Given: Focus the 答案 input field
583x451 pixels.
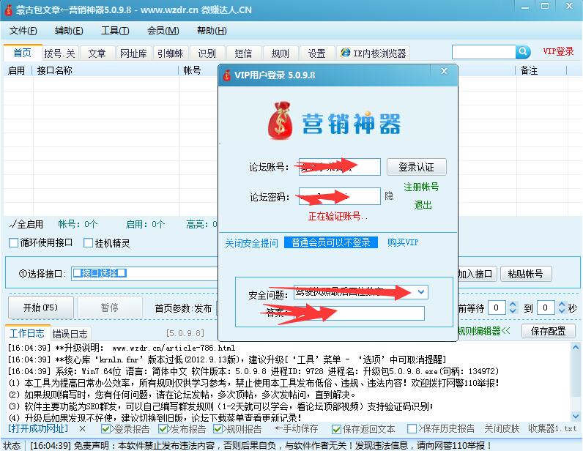Looking at the screenshot, I should point(359,313).
